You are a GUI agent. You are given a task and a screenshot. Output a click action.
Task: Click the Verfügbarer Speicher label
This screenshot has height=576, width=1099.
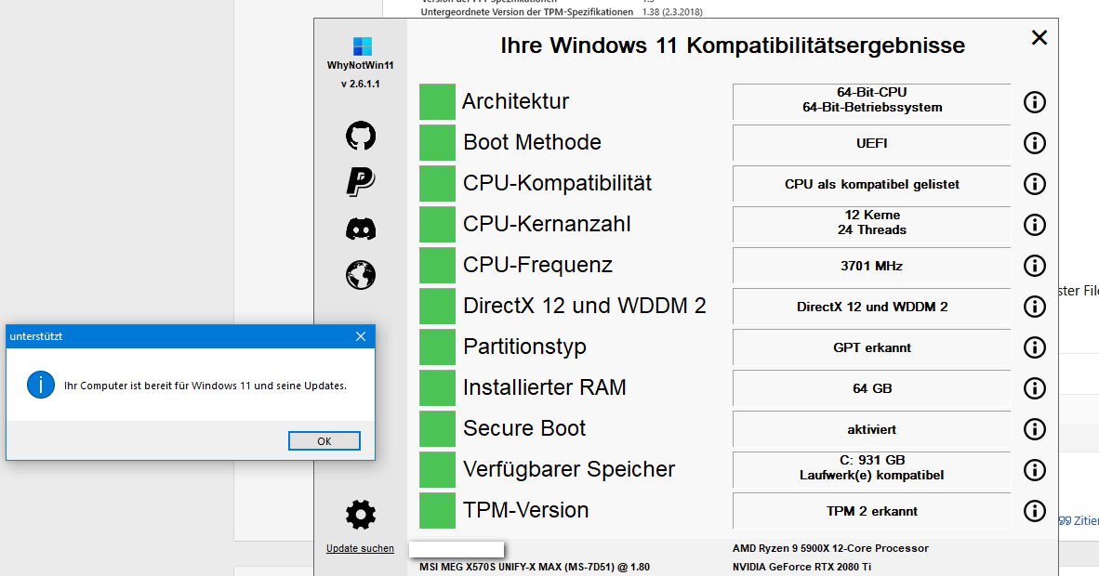coord(568,469)
